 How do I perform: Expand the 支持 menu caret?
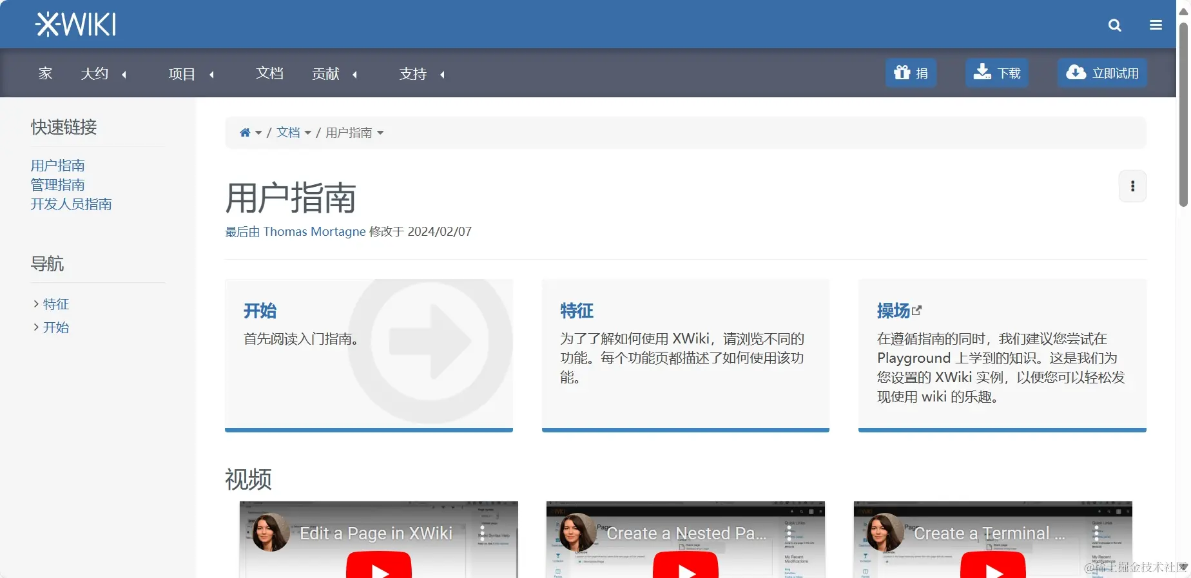[x=443, y=74]
